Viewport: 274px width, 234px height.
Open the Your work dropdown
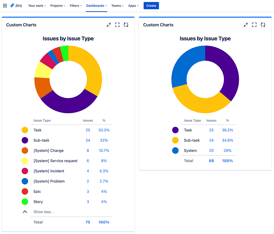pos(37,5)
